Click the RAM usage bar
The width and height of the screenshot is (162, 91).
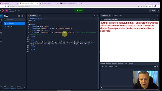13,88
